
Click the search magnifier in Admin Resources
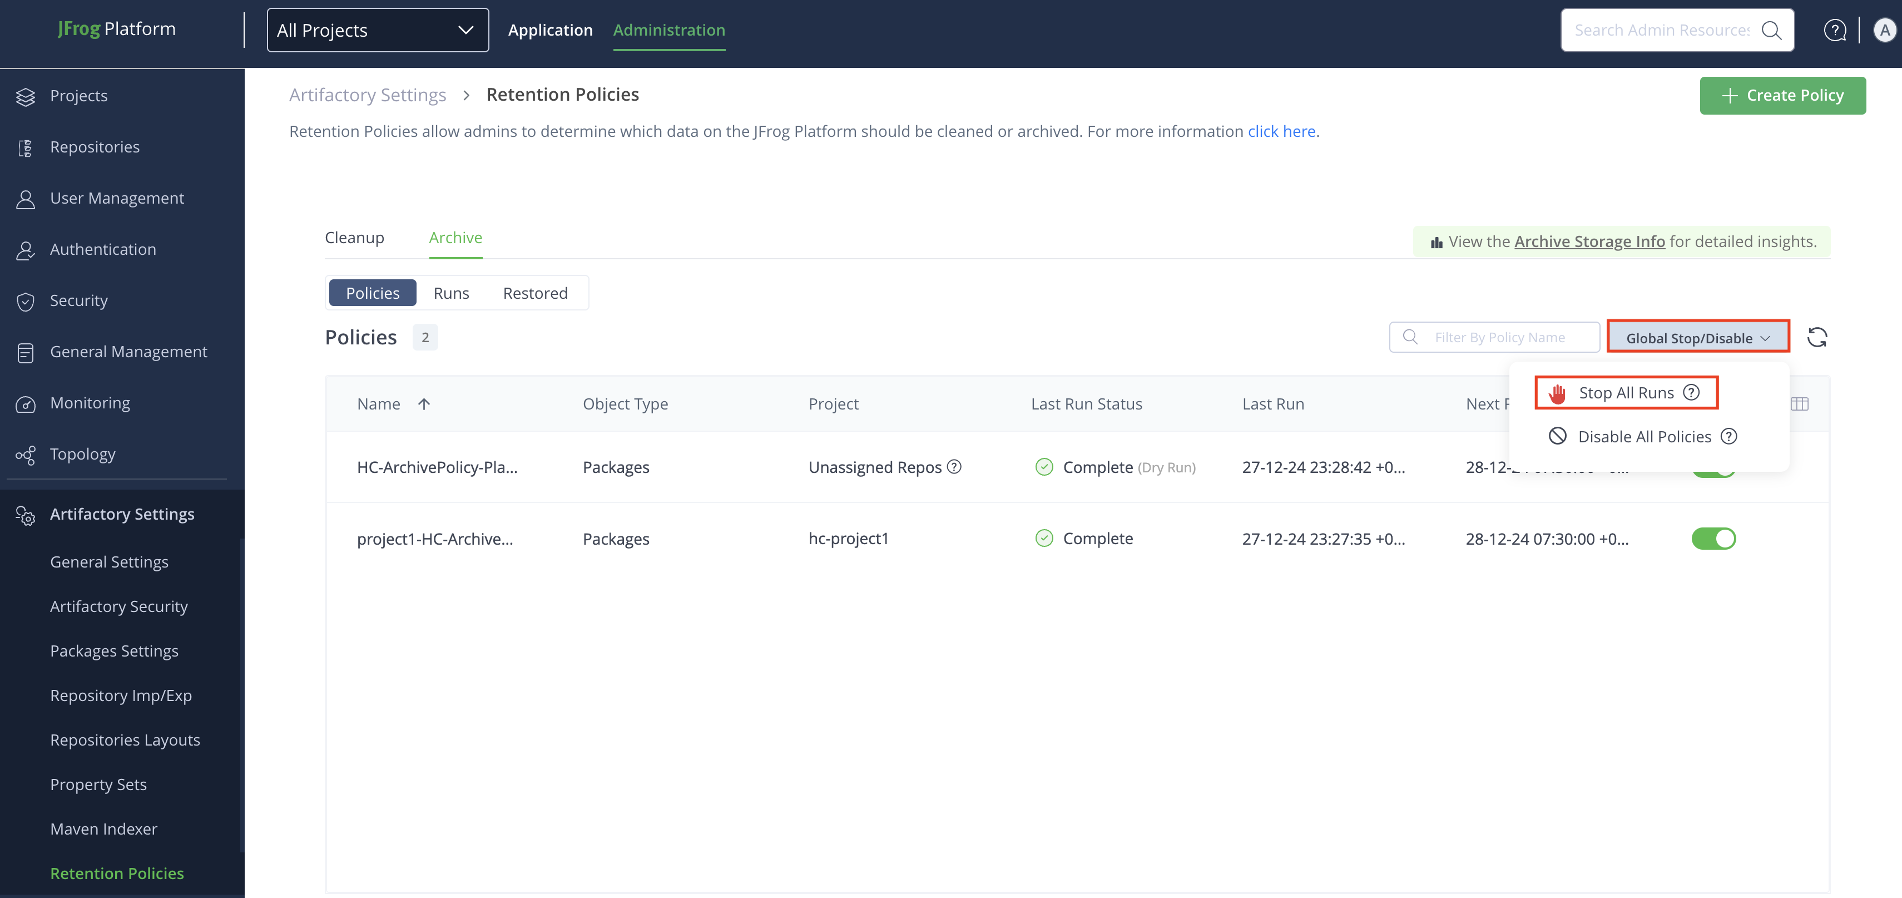[x=1771, y=30]
